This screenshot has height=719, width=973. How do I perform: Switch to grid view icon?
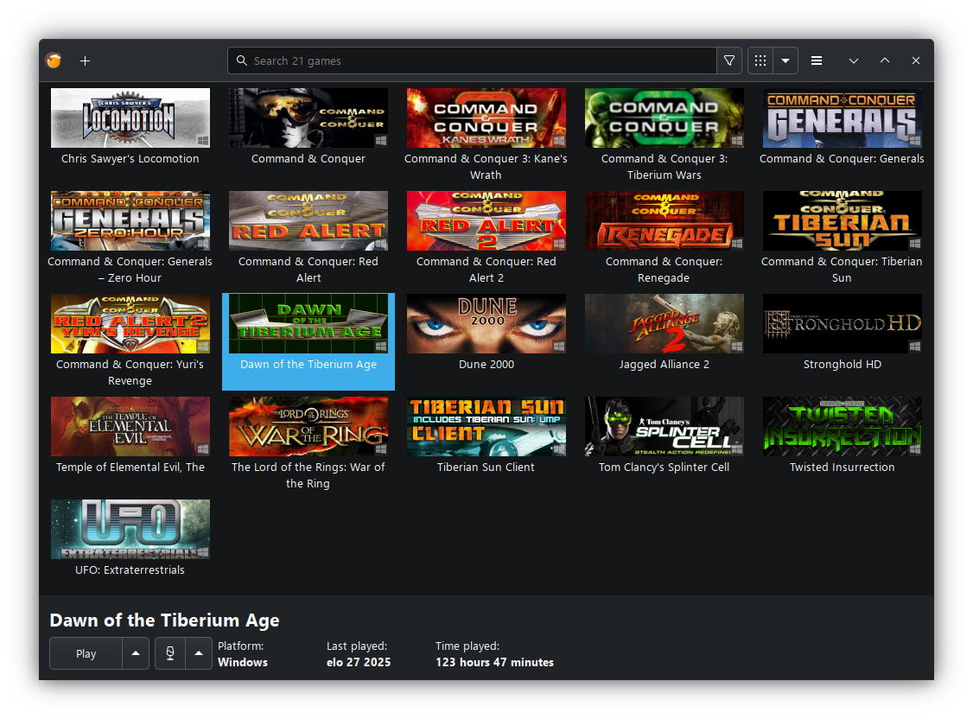pyautogui.click(x=760, y=60)
